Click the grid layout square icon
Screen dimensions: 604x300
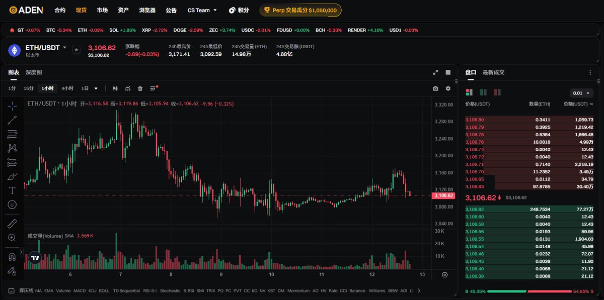[x=448, y=72]
